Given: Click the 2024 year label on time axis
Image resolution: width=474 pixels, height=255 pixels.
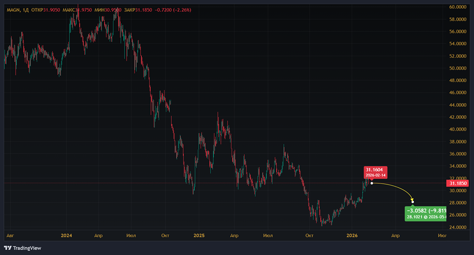Looking at the screenshot, I should pyautogui.click(x=66, y=236).
